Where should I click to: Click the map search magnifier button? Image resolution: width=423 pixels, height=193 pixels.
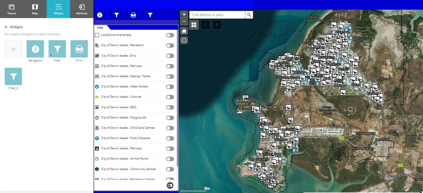[x=249, y=15]
